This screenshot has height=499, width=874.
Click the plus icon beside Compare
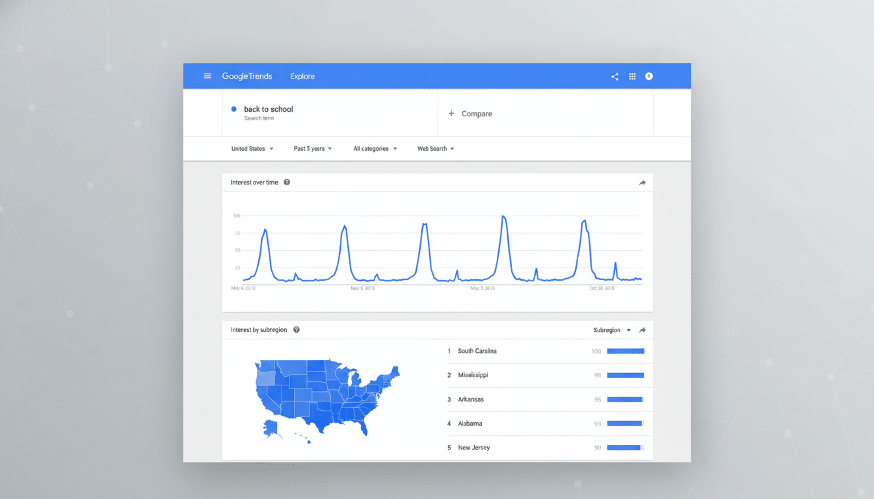pyautogui.click(x=451, y=114)
